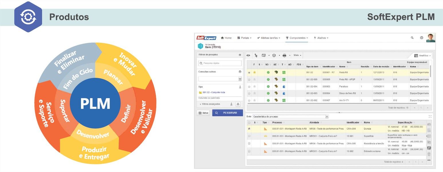The width and height of the screenshot is (443, 172).
Task: Click the green SO status icon for Roda R8
Action: 268,72
